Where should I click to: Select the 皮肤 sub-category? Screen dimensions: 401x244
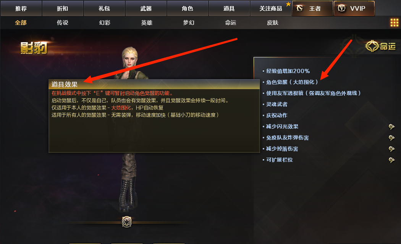(272, 23)
